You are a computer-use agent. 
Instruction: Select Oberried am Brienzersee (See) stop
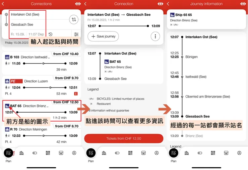(x=208, y=97)
